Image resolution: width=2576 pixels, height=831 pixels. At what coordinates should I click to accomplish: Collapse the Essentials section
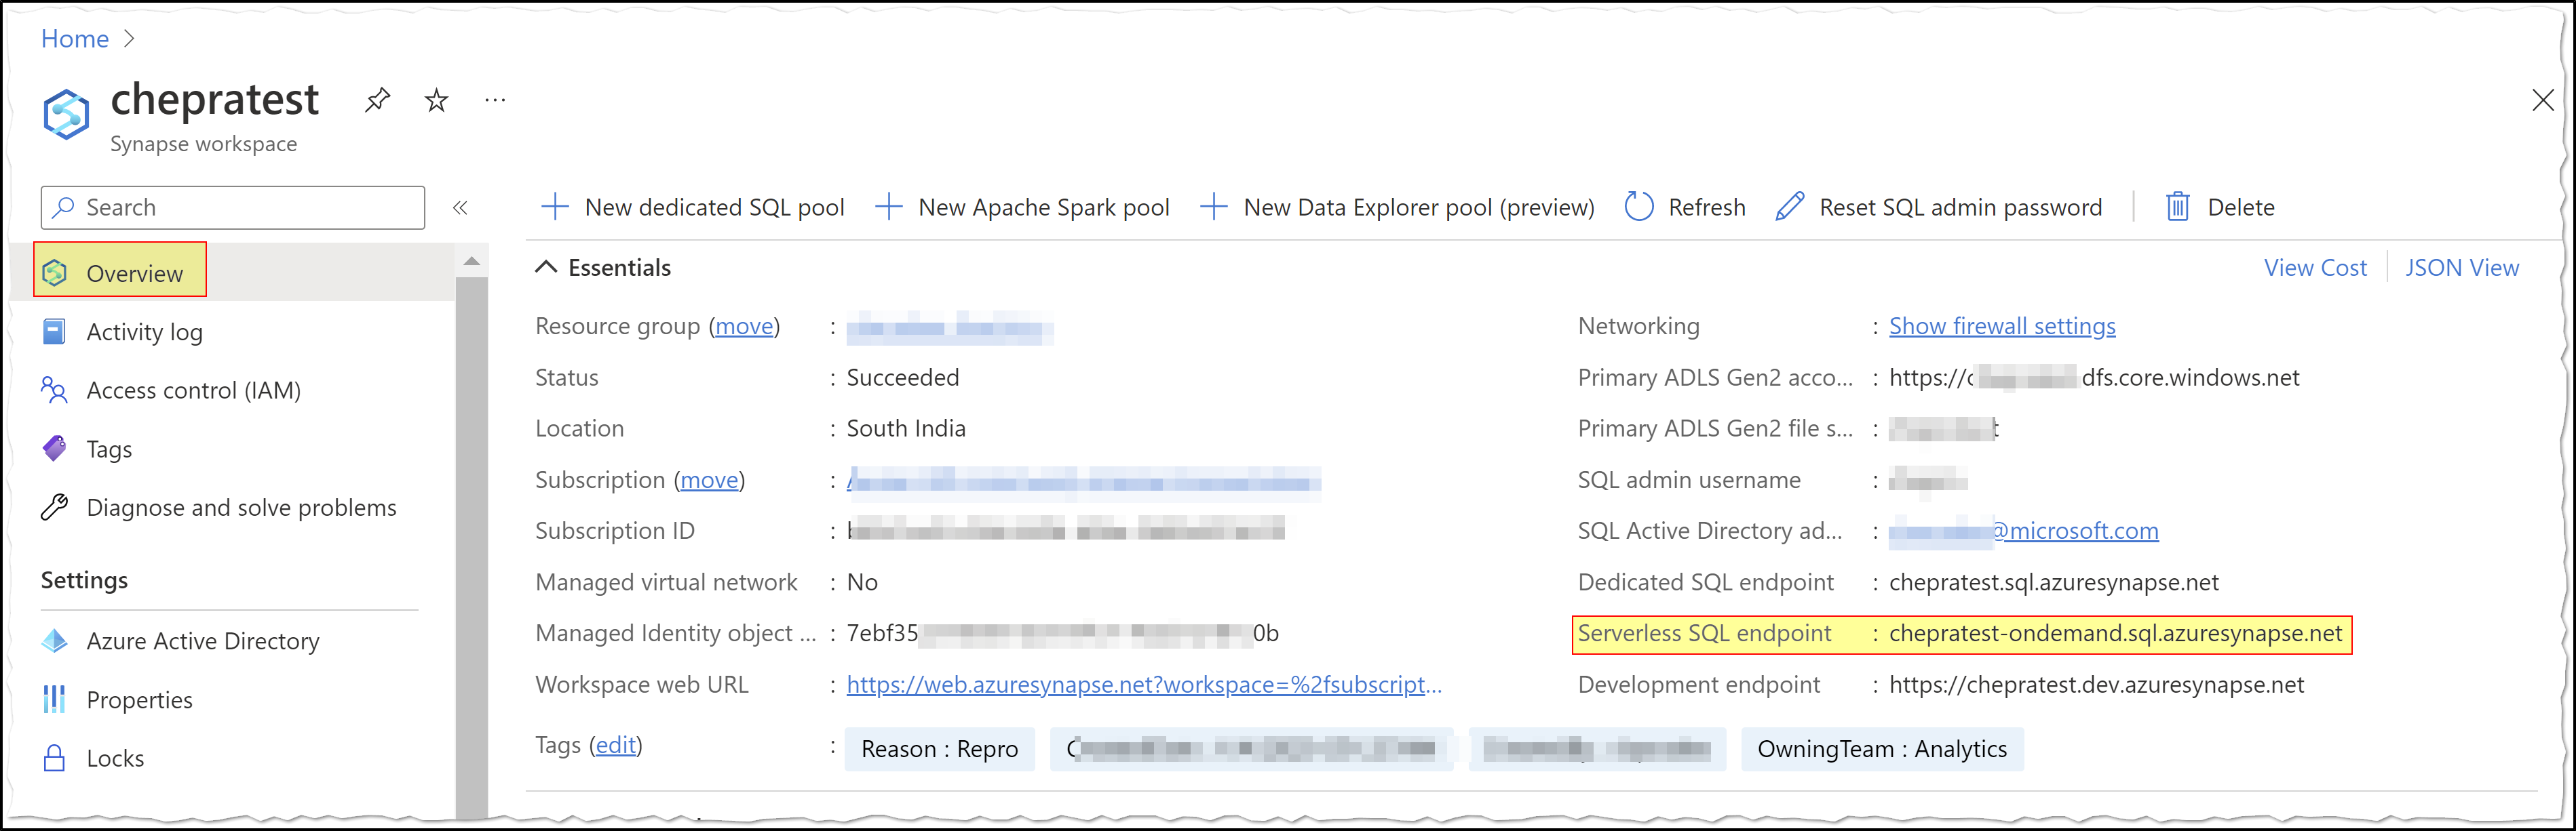tap(604, 268)
